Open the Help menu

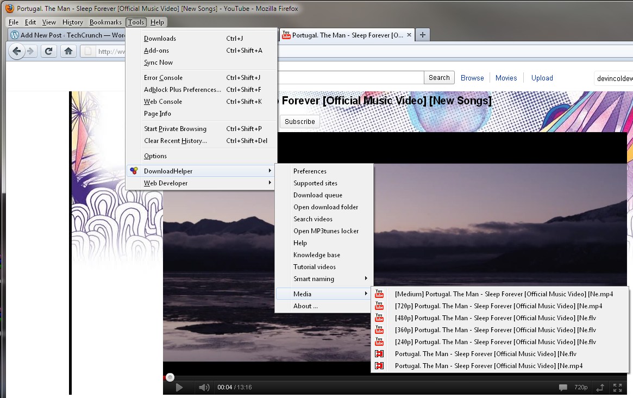click(x=157, y=22)
